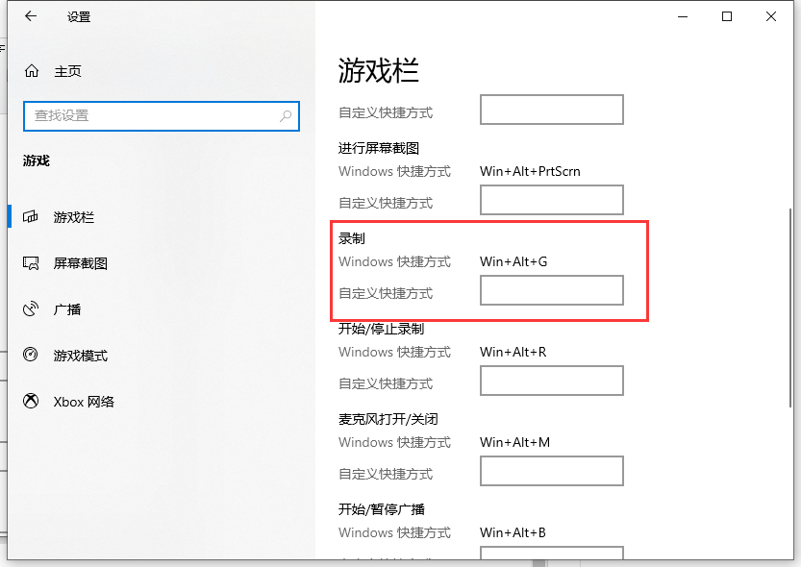Maximize the Settings window
This screenshot has height=567, width=801.
[x=727, y=16]
